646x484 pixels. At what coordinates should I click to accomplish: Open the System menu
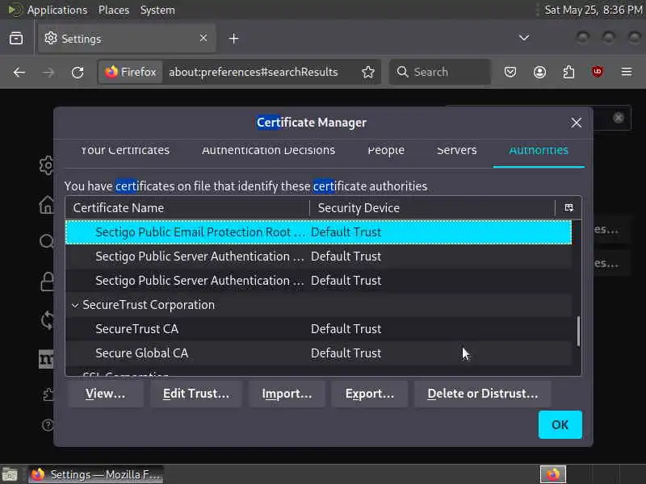[157, 10]
